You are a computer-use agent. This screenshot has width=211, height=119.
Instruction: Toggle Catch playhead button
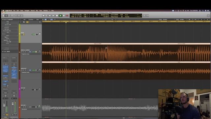55,20
